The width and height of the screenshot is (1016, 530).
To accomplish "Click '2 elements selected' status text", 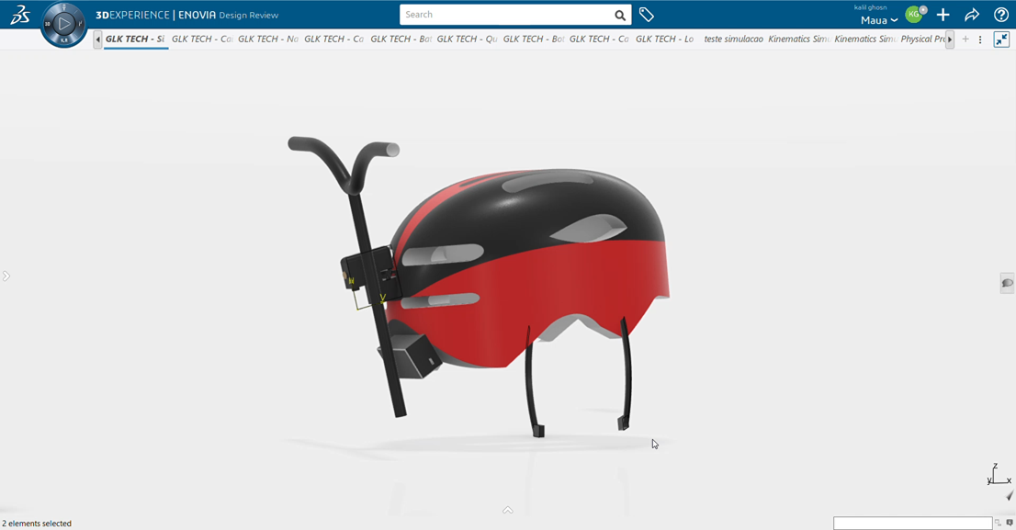I will pyautogui.click(x=37, y=524).
